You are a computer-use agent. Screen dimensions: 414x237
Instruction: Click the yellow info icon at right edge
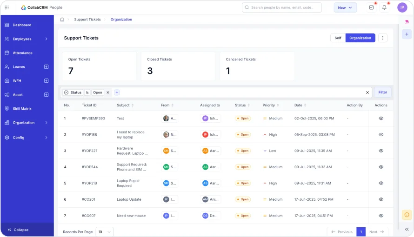click(x=407, y=215)
